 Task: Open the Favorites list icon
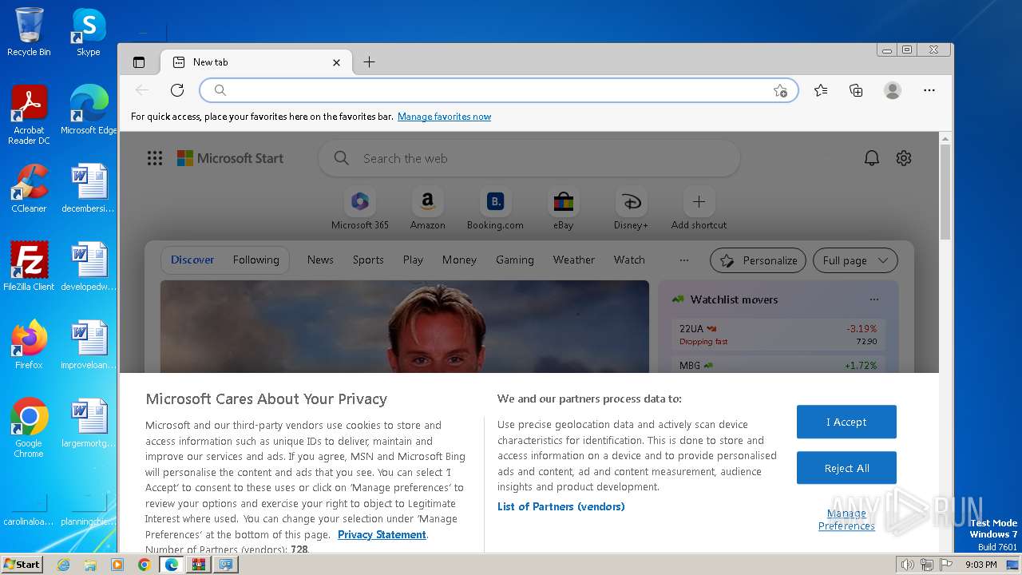click(x=821, y=90)
